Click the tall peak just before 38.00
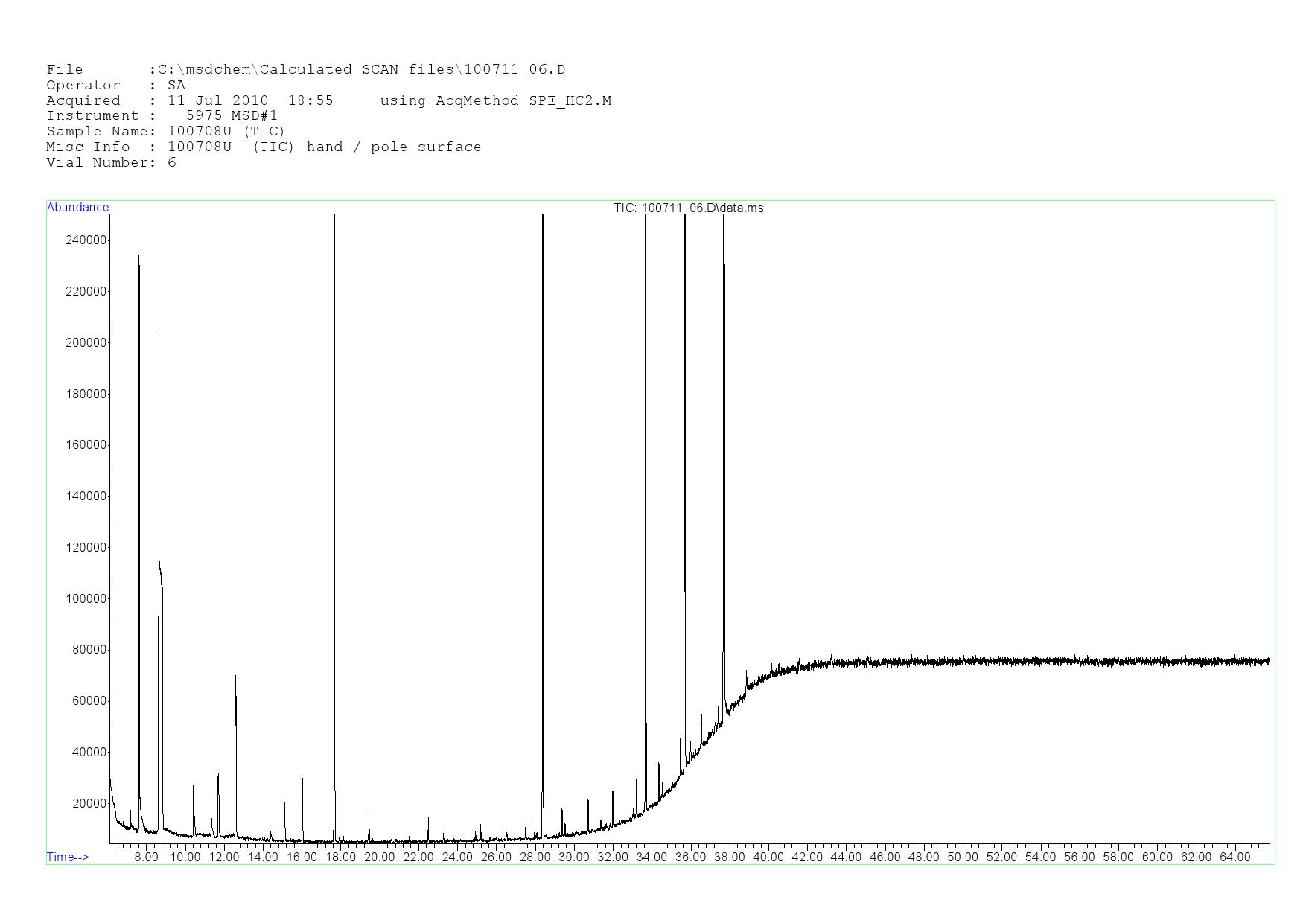Image resolution: width=1306 pixels, height=923 pixels. (724, 447)
